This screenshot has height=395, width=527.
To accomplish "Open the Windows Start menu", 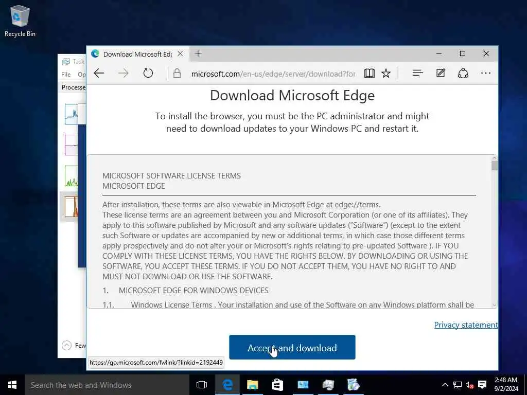I will (x=12, y=385).
